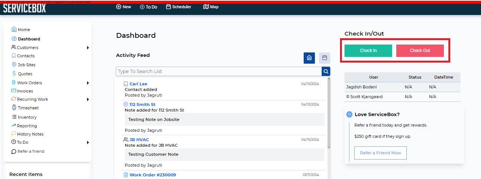Image resolution: width=481 pixels, height=179 pixels.
Task: Open the 112 Smith St link
Action: click(142, 104)
